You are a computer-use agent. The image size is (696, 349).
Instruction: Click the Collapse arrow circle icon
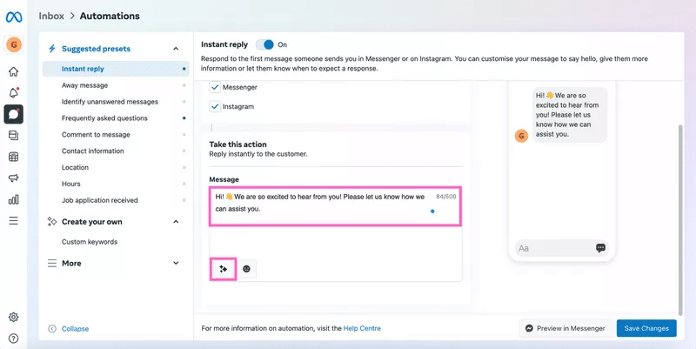point(52,329)
